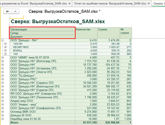Select the № строки column header
The height and width of the screenshot is (125, 165).
click(126, 33)
